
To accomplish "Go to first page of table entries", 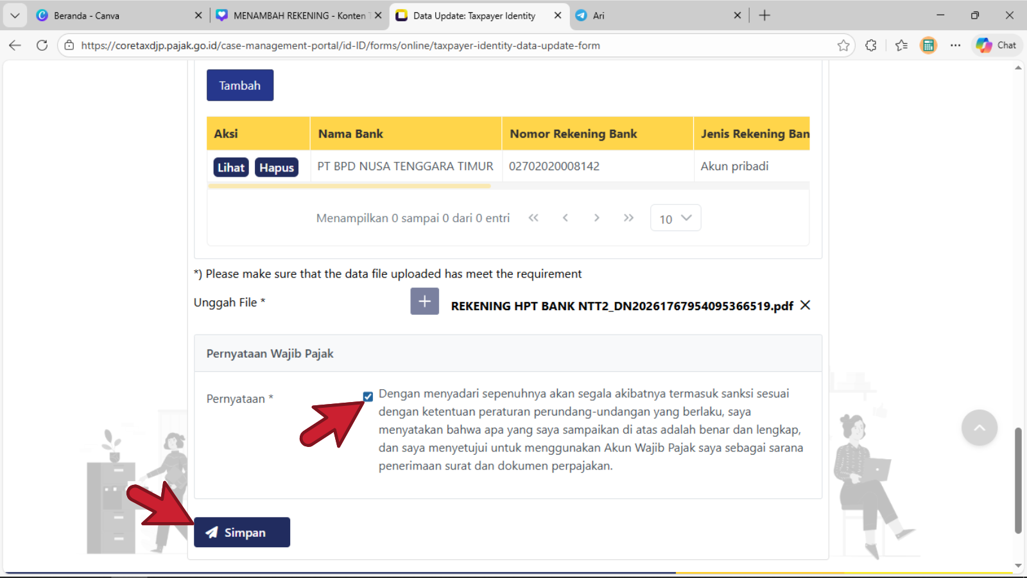I will point(533,218).
